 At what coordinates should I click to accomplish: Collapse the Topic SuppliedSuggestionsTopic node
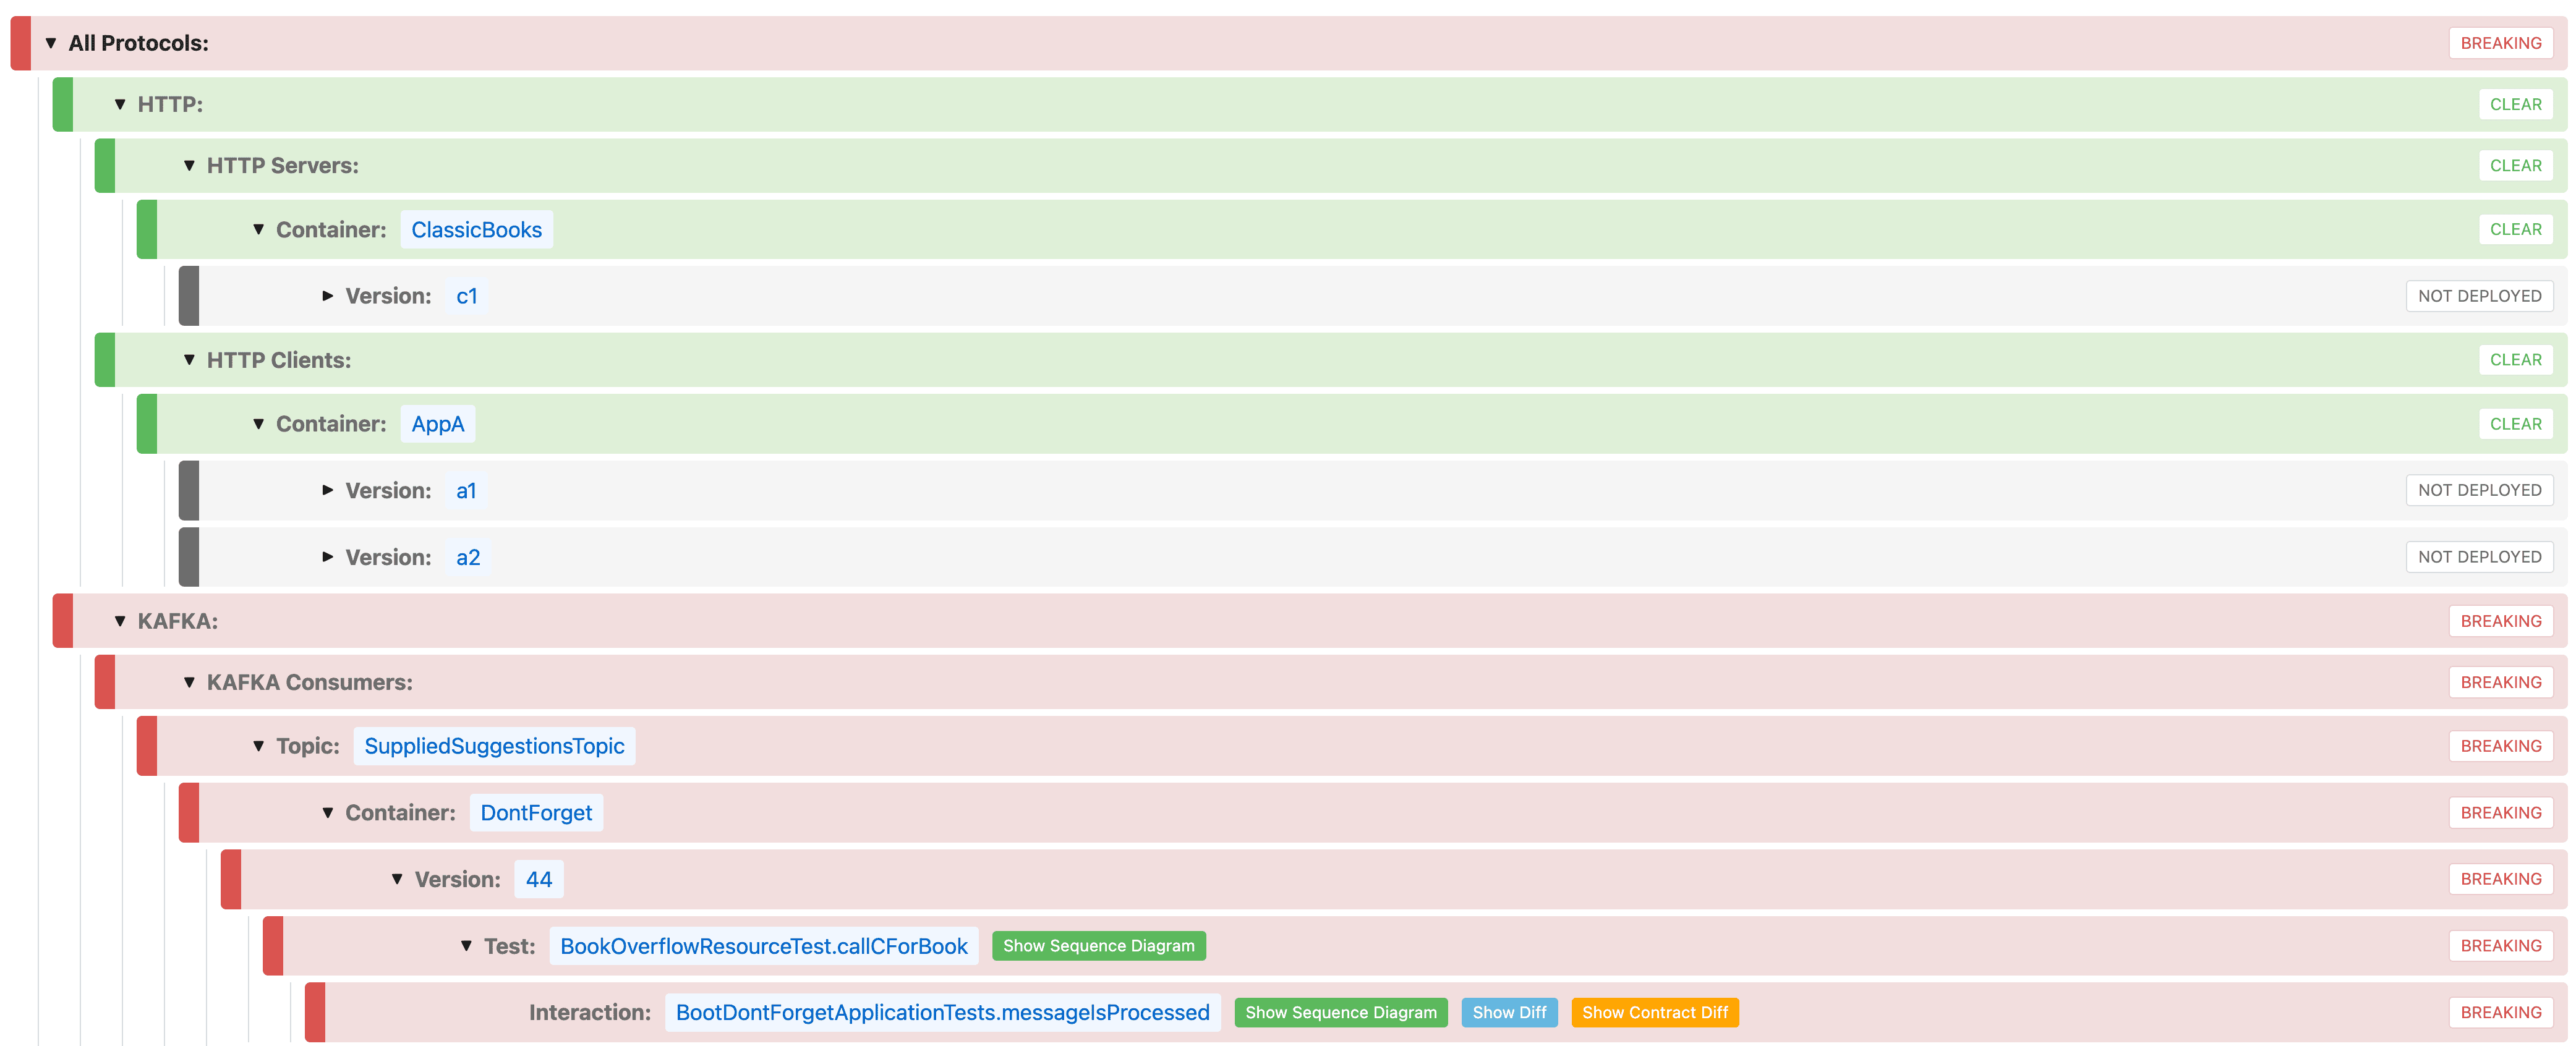[258, 745]
